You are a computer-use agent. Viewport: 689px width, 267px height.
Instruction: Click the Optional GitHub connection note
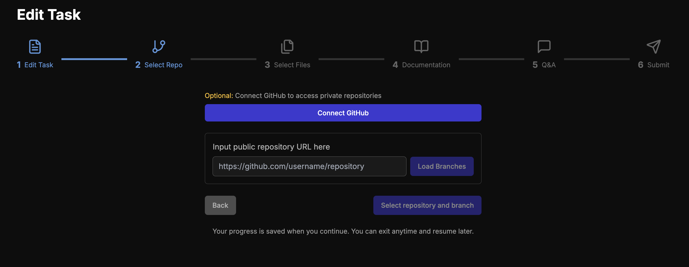293,96
